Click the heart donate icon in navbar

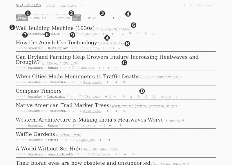[82, 5]
